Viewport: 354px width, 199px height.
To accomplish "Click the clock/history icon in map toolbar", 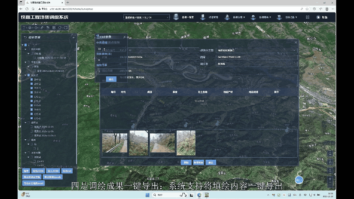I will tap(36, 28).
